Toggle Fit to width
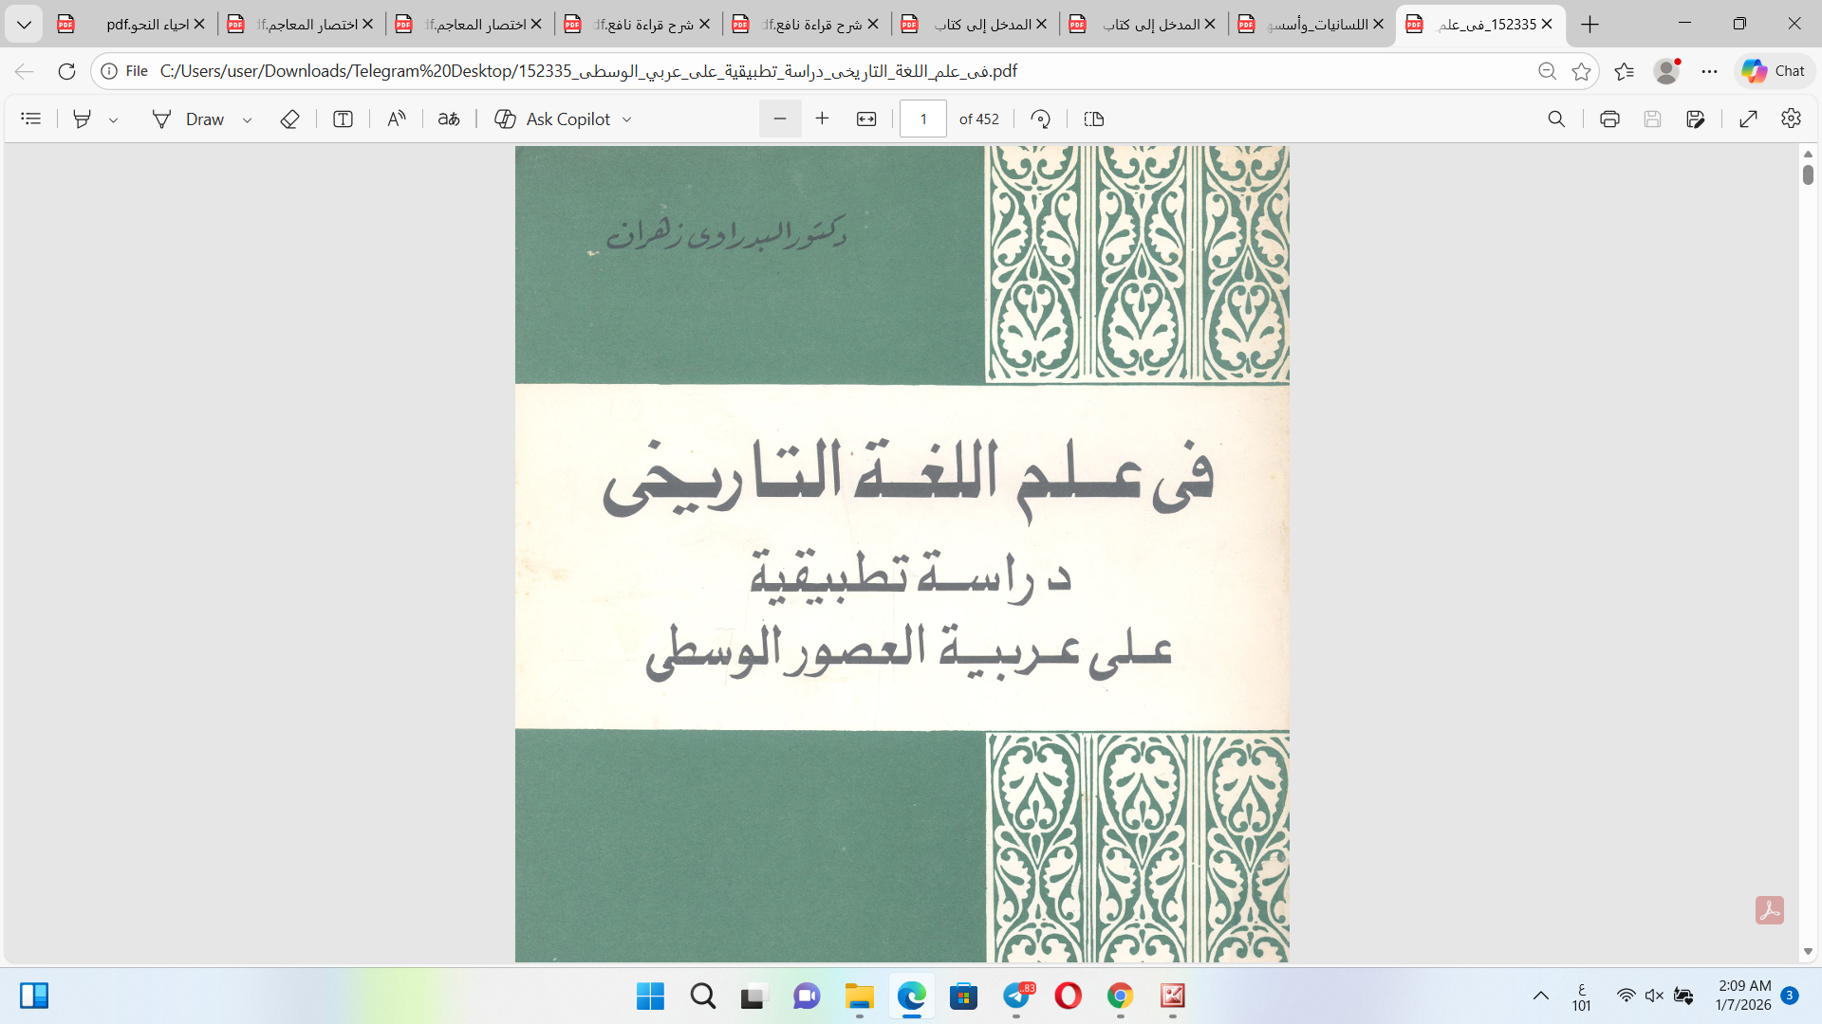Screen dimensions: 1822x1024 [866, 119]
